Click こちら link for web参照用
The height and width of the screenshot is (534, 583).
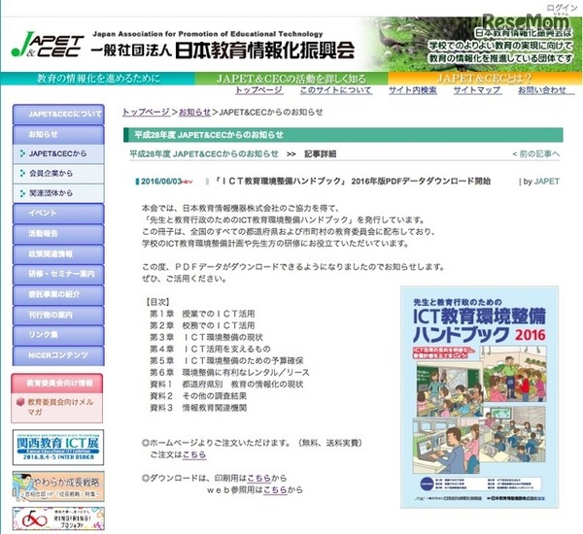(x=275, y=489)
